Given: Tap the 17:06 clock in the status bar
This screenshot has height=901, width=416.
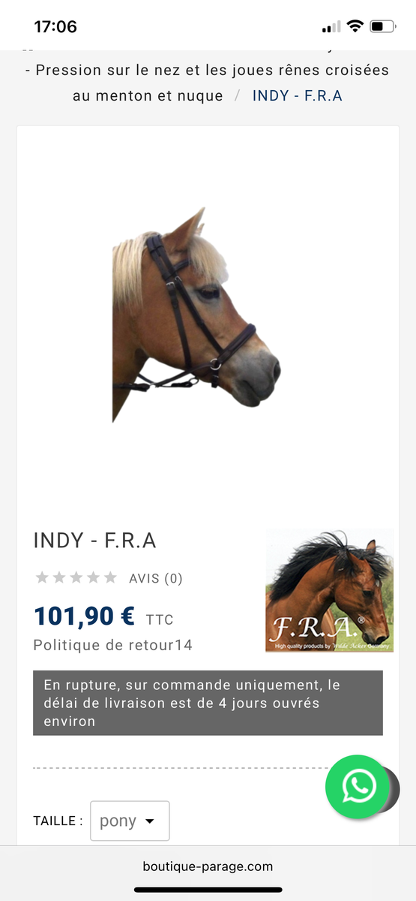Looking at the screenshot, I should (x=55, y=27).
